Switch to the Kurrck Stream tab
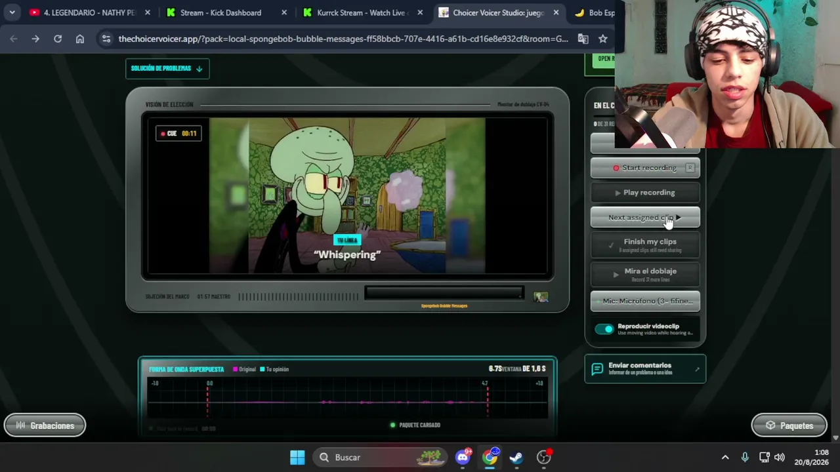 pos(363,12)
